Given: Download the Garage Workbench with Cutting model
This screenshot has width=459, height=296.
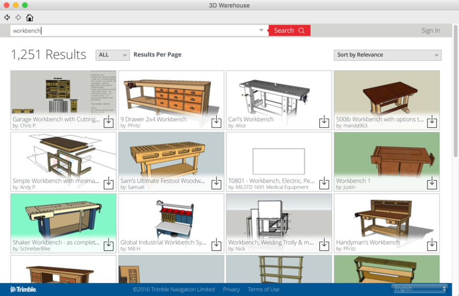Looking at the screenshot, I should click(109, 122).
